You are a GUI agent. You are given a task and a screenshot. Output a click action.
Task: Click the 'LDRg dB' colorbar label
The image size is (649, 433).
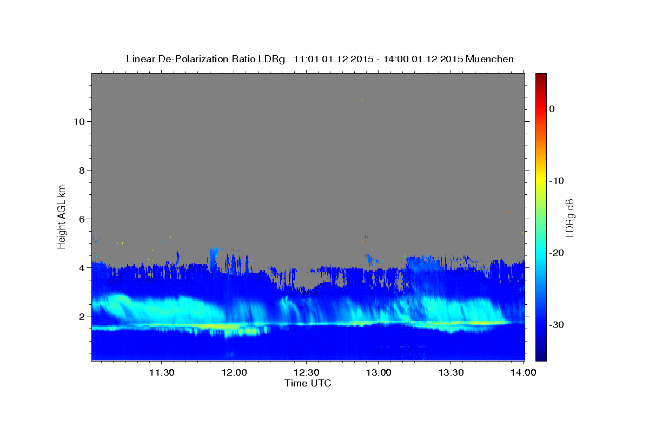569,217
